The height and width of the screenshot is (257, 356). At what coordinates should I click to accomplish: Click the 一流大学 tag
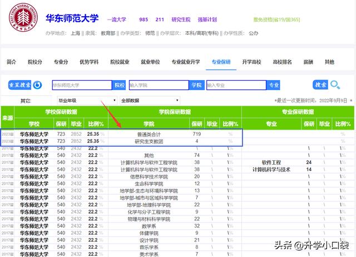tap(116, 19)
